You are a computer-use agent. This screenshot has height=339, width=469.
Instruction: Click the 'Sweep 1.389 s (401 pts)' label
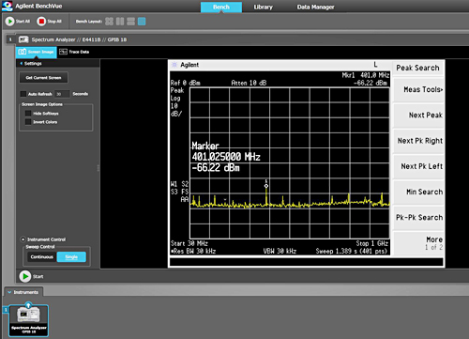coord(352,251)
